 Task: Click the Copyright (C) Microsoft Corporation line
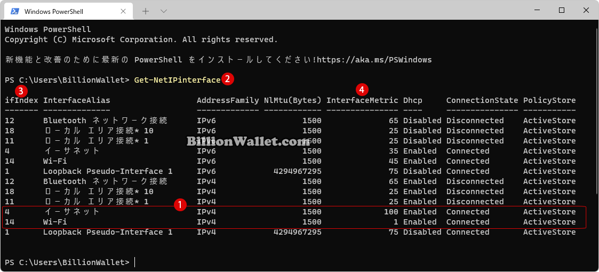tap(141, 39)
